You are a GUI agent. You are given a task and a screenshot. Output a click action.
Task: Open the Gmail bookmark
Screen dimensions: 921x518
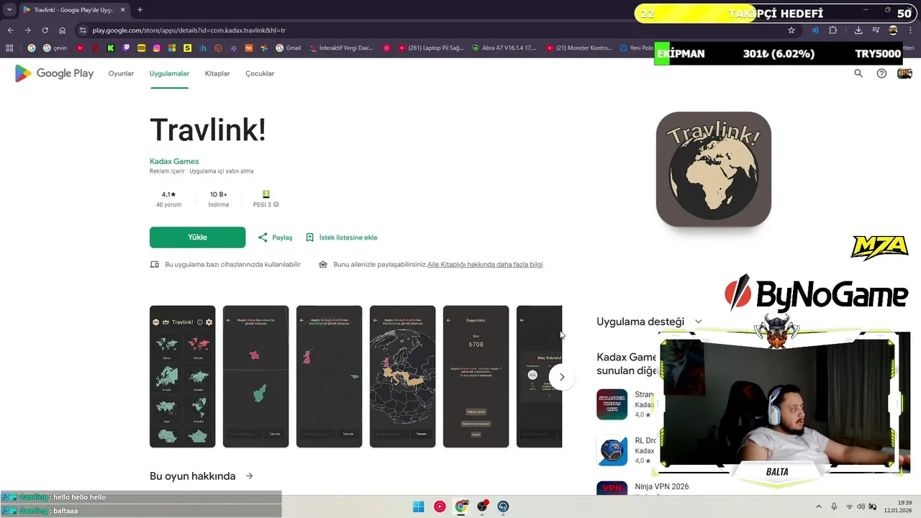click(288, 48)
